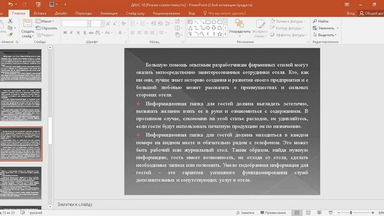Open the Выделить select dropdown
Viewport: 384px width, 216px height.
(x=325, y=35)
